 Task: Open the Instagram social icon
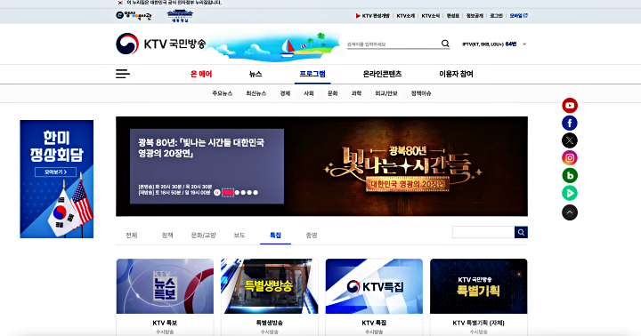pos(570,158)
